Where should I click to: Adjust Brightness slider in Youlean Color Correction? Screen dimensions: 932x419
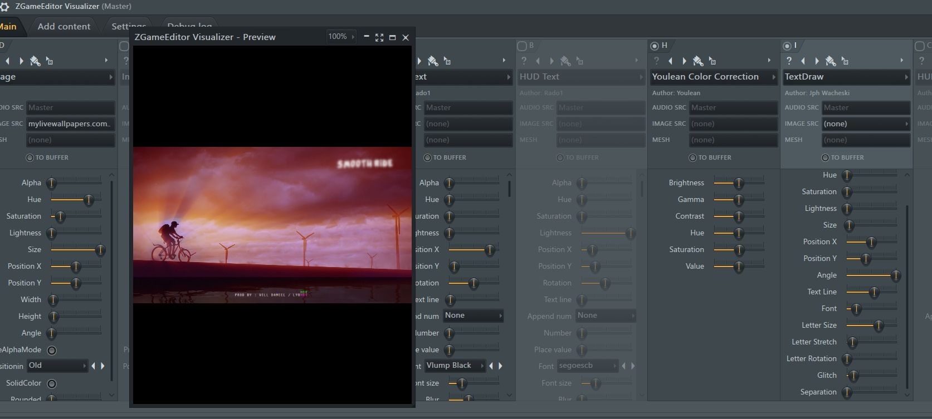(x=739, y=183)
